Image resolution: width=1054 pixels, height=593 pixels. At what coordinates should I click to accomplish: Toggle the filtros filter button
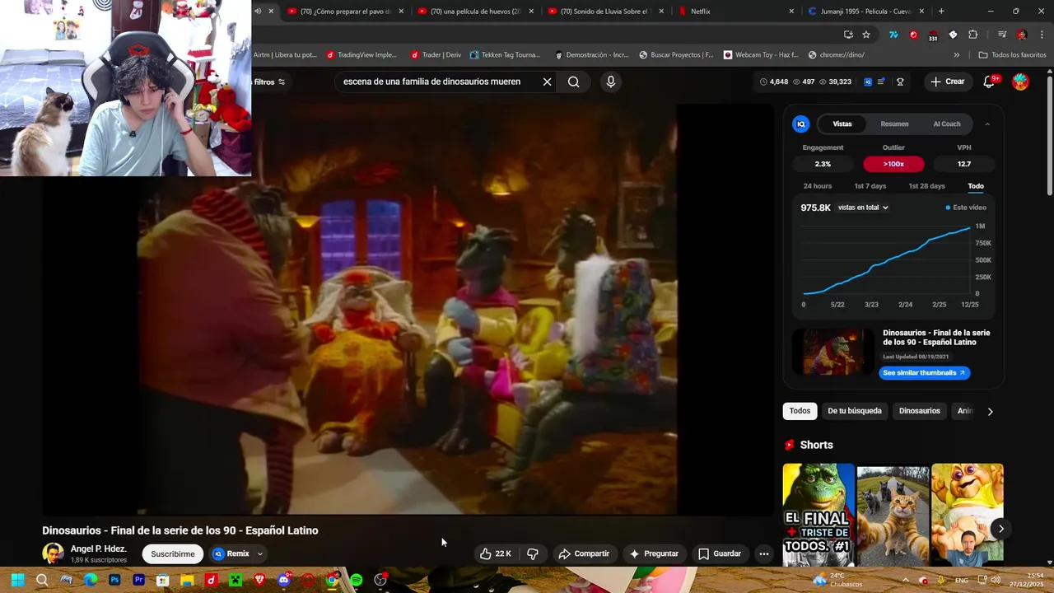[x=269, y=82]
